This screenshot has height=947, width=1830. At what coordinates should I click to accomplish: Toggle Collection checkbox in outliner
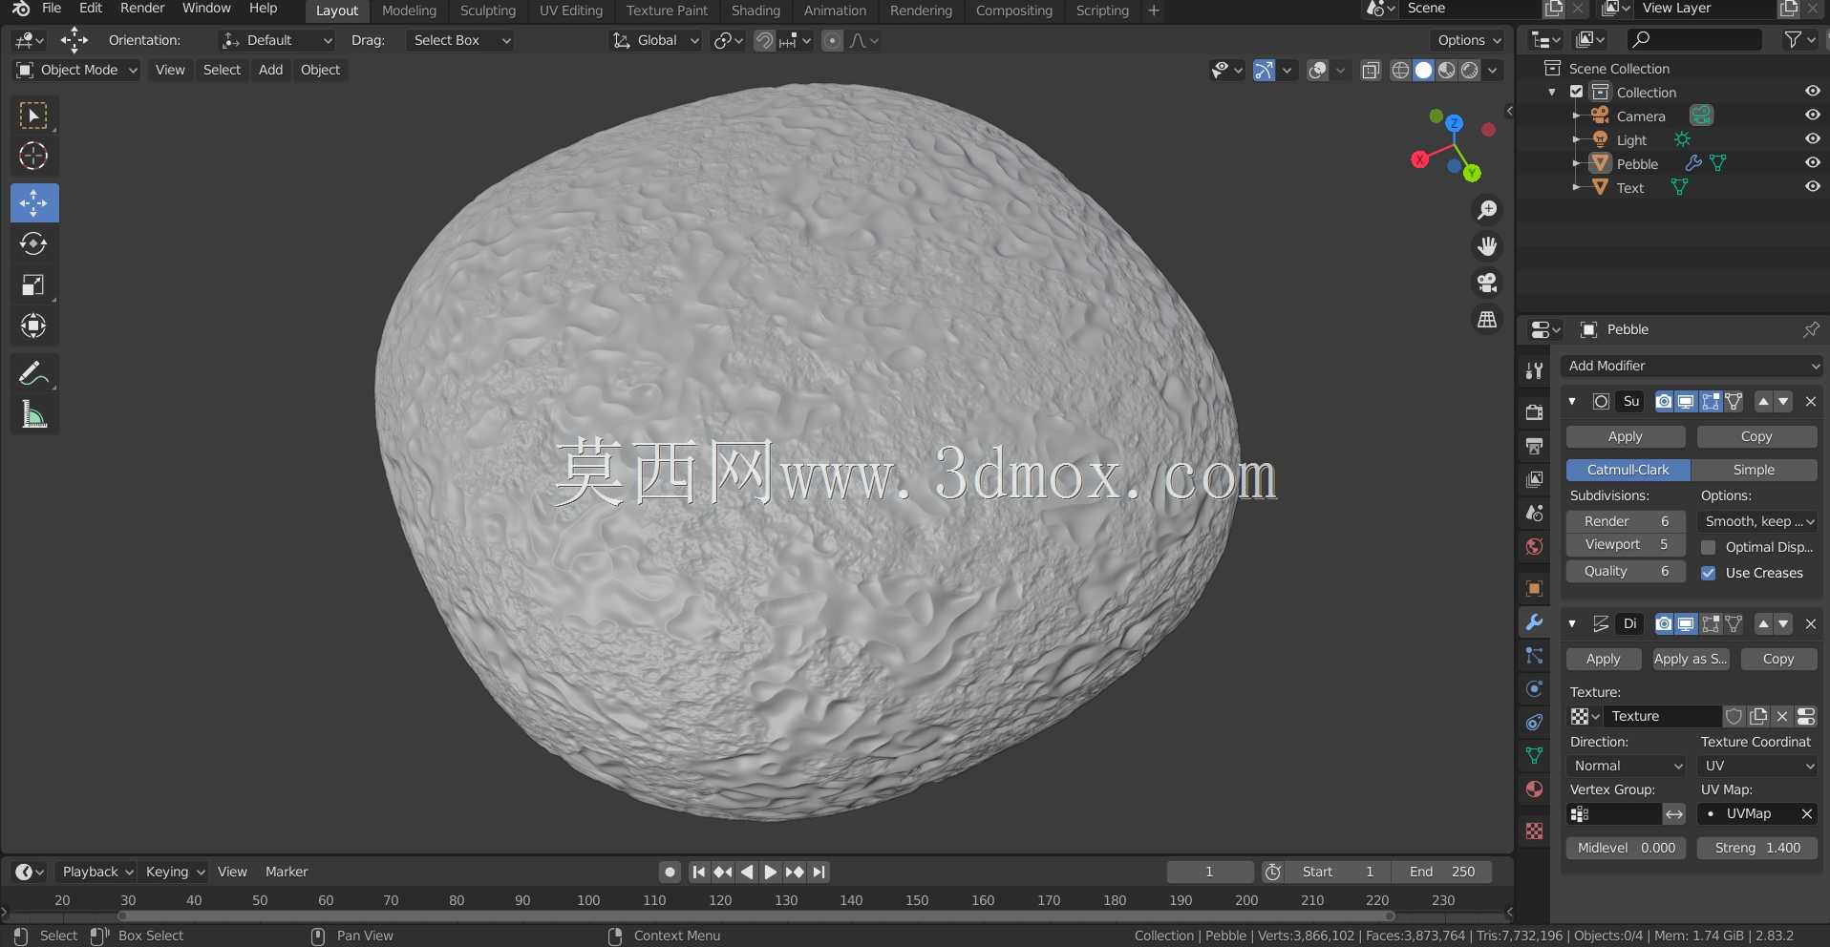tap(1577, 92)
